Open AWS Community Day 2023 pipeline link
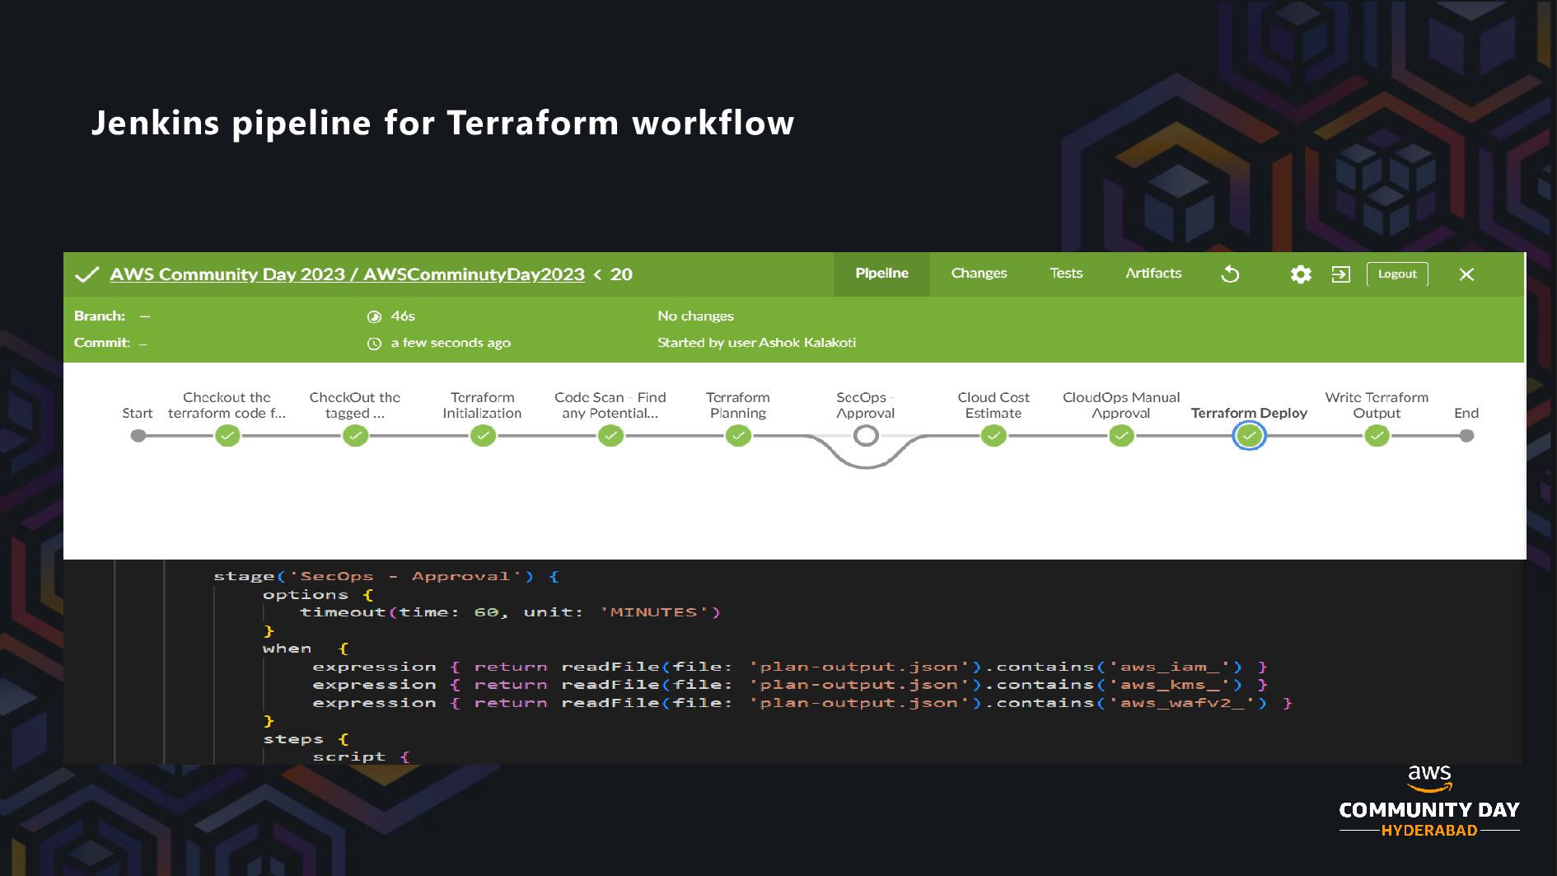The width and height of the screenshot is (1557, 876). click(x=347, y=274)
